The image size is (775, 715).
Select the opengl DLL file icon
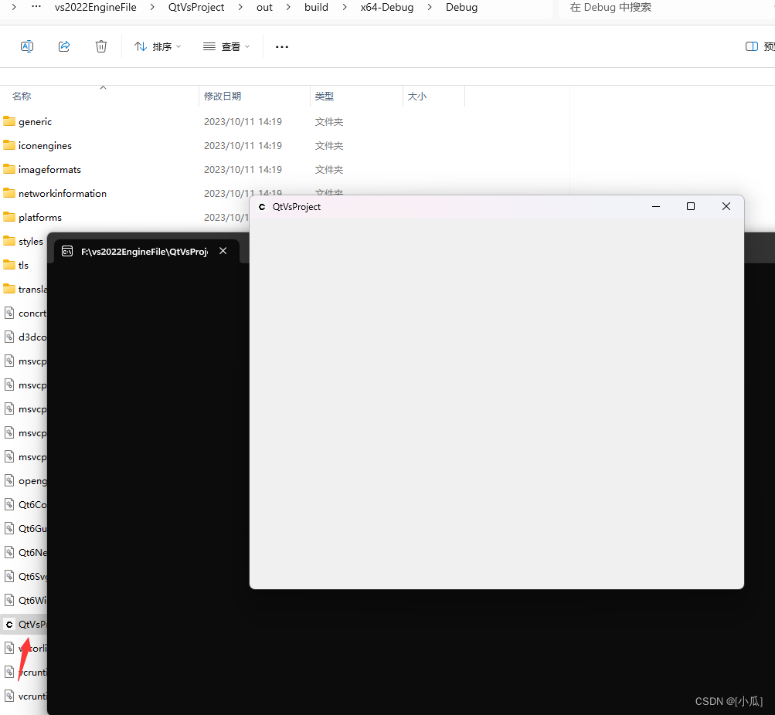click(x=9, y=480)
